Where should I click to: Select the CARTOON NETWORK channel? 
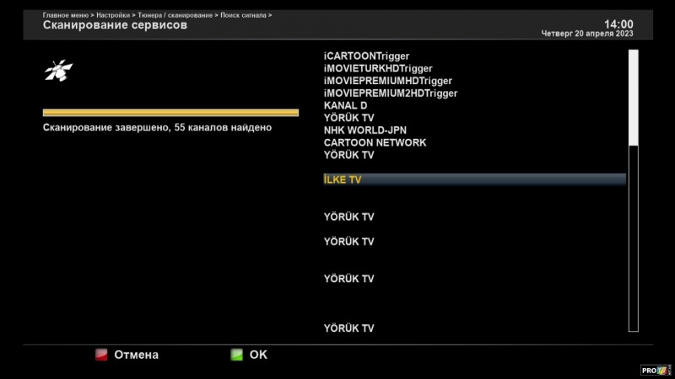[375, 142]
